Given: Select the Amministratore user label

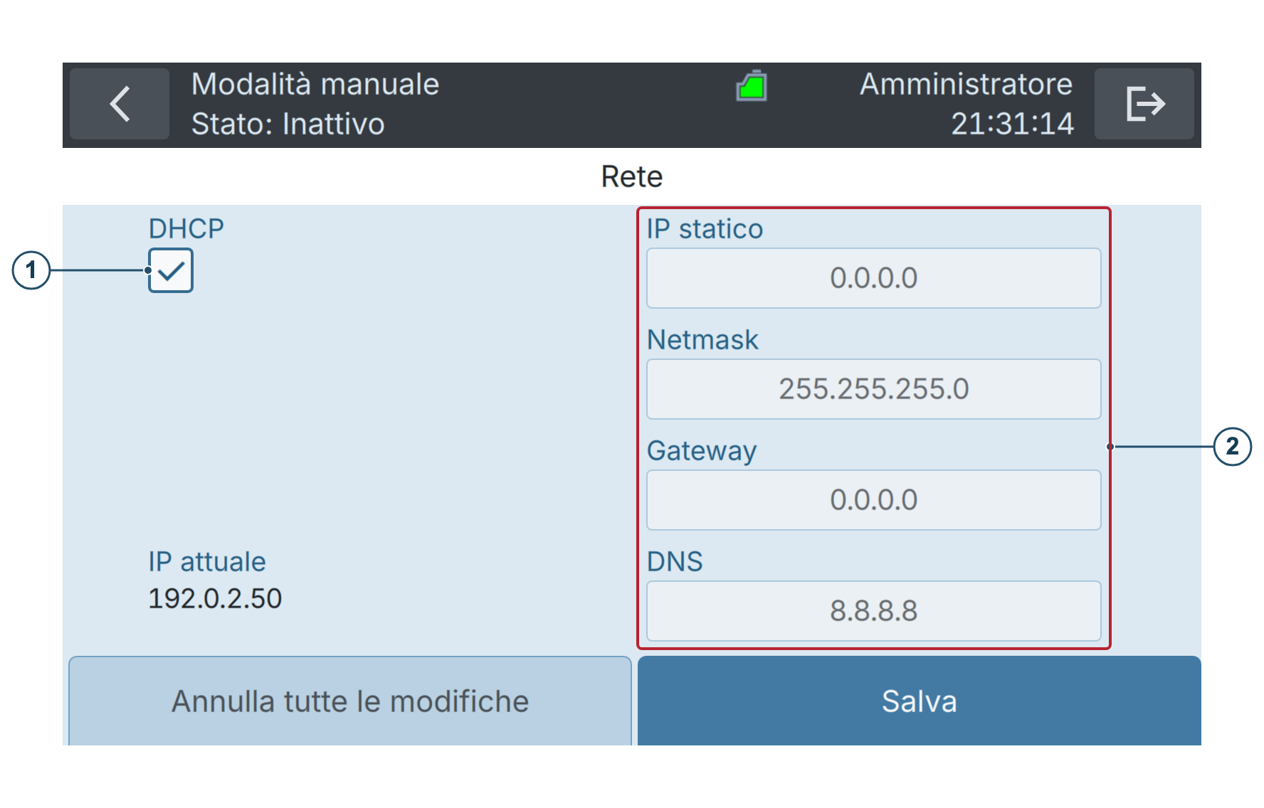Looking at the screenshot, I should 966,84.
